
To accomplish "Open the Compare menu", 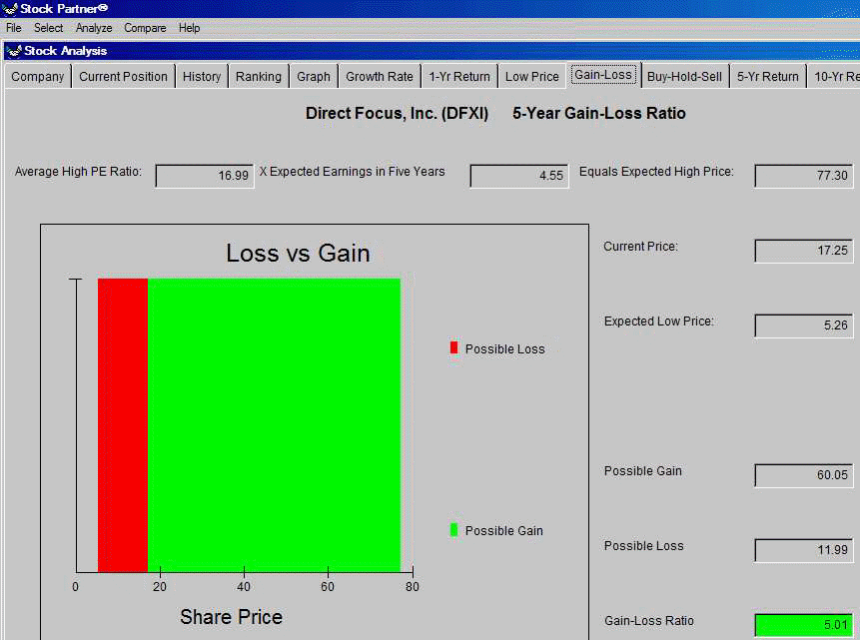I will [145, 28].
